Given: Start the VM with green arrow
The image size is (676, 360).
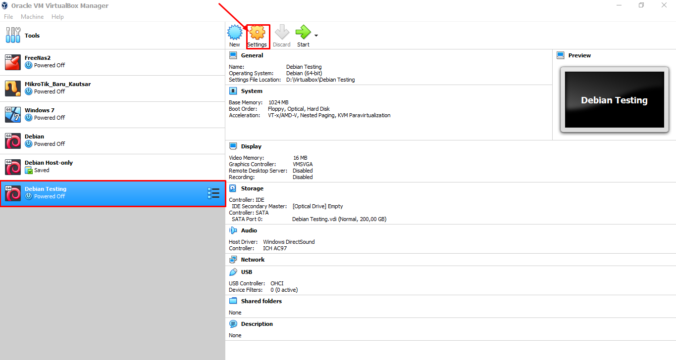Looking at the screenshot, I should (303, 33).
